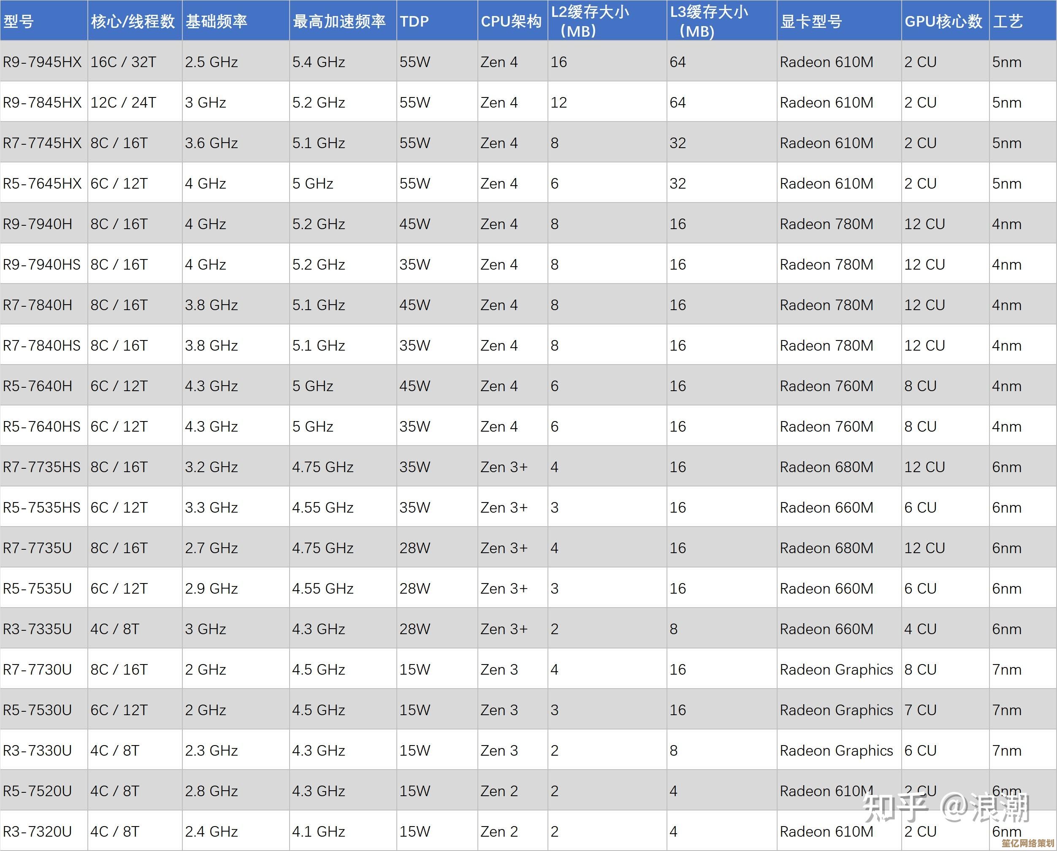Select the 基础频率 header cell
Screen dimensions: 1057x851
click(x=216, y=21)
